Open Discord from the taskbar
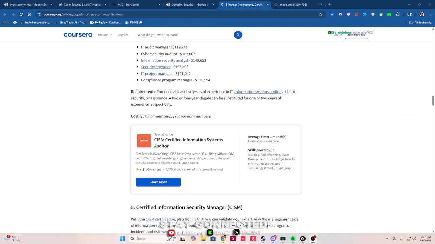Image resolution: width=435 pixels, height=244 pixels. point(273,239)
